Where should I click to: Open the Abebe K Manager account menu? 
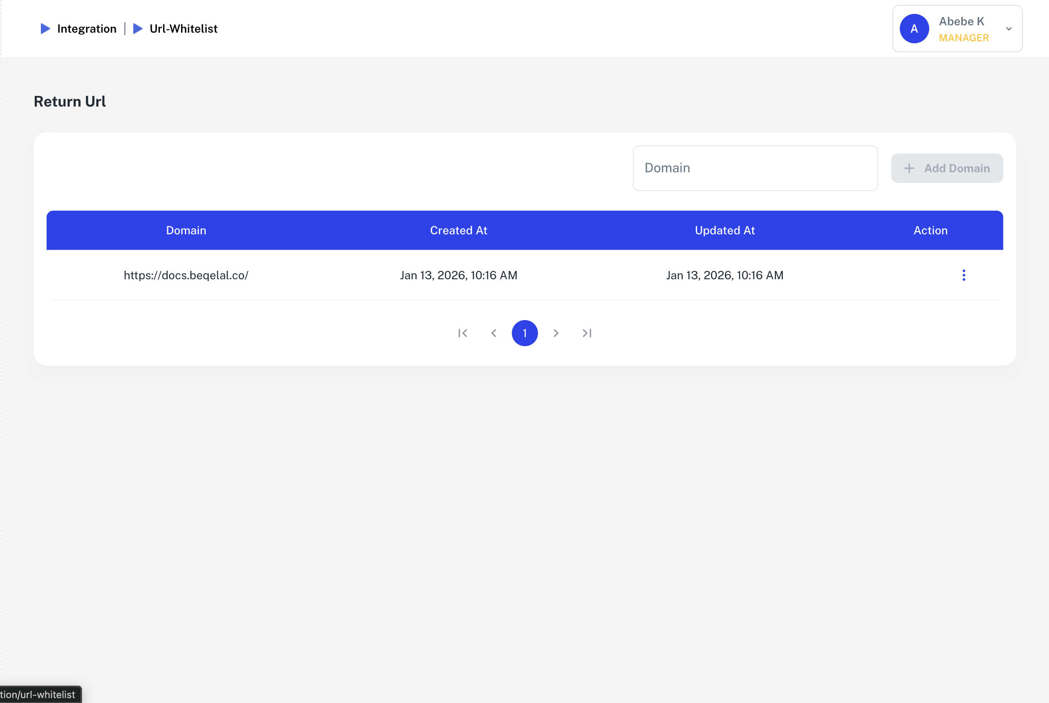tap(963, 29)
